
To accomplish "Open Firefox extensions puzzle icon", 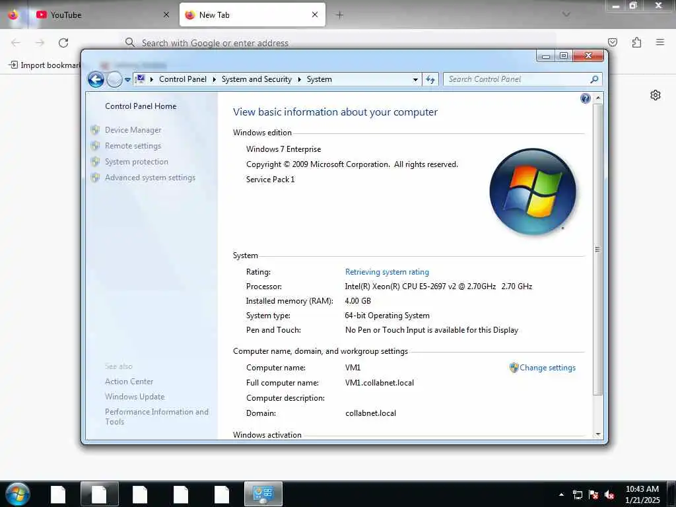I will click(x=636, y=42).
